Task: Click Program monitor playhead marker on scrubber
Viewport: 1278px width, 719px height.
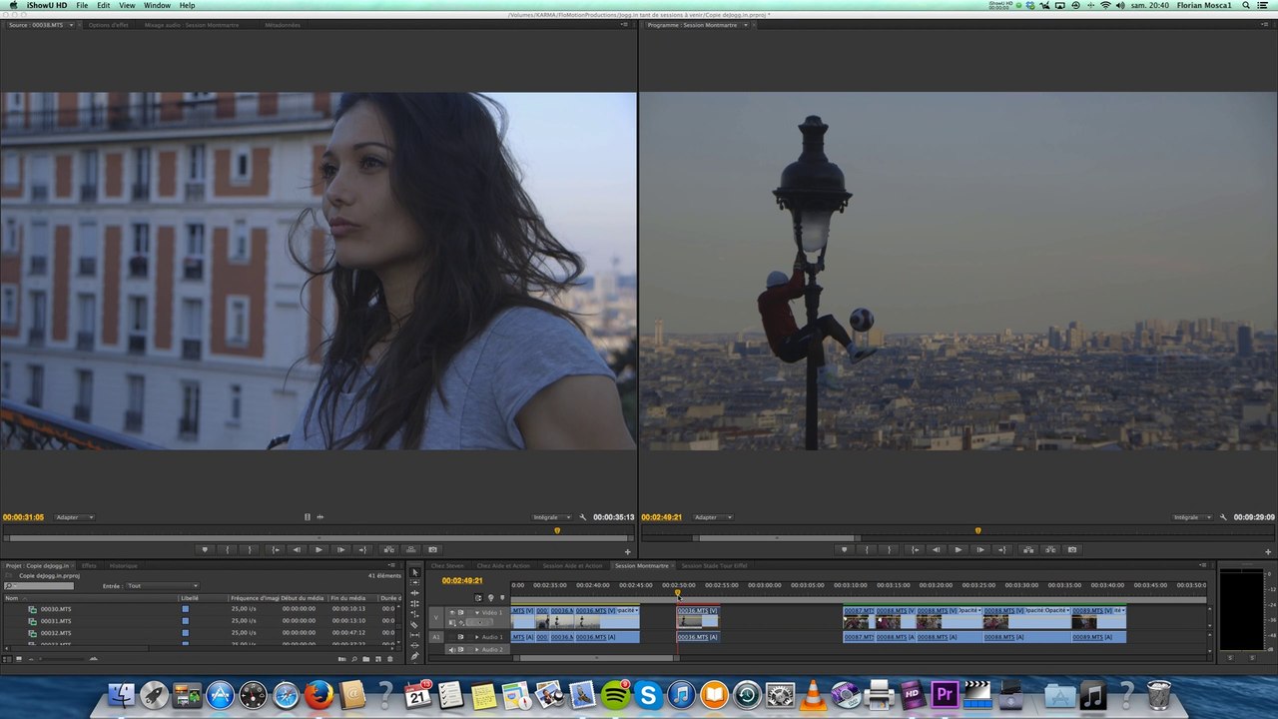Action: coord(977,531)
